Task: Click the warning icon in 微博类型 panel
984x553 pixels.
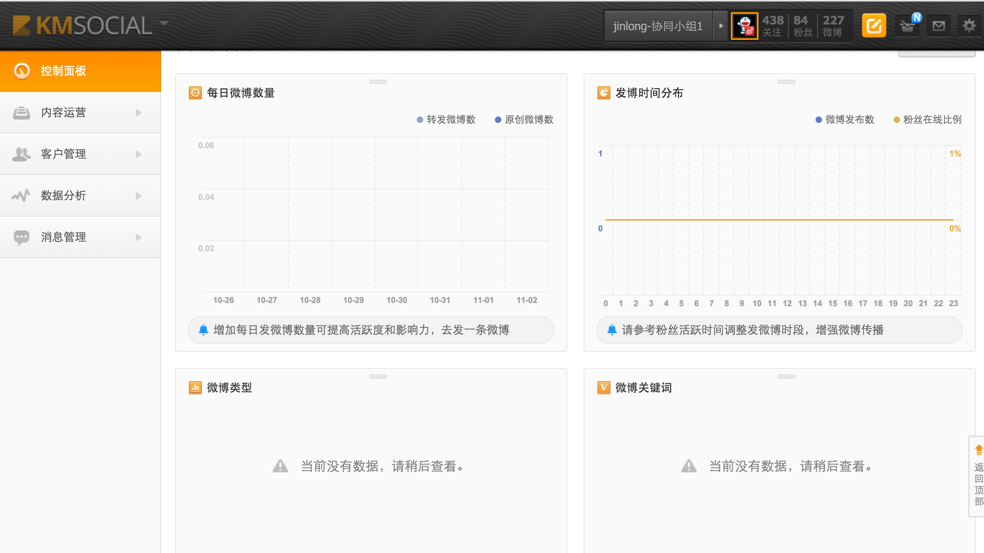Action: 280,466
